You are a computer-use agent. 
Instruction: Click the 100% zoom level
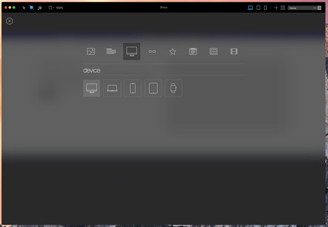60,8
